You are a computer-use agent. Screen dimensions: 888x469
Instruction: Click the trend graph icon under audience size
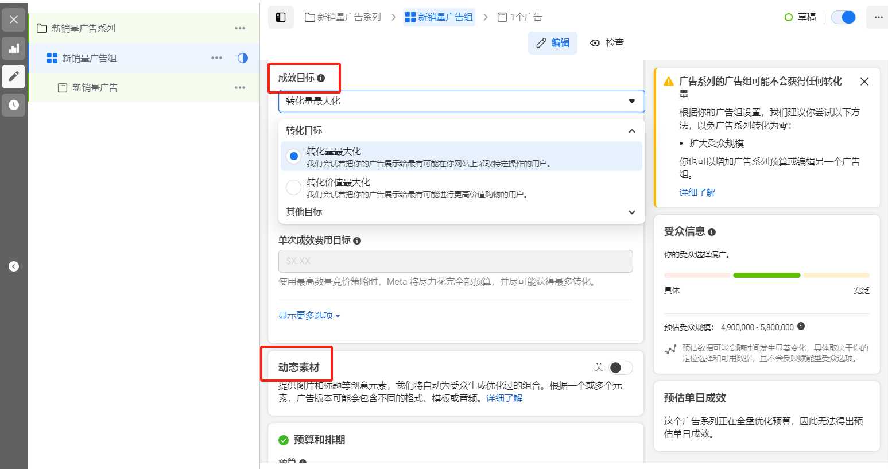click(x=670, y=350)
